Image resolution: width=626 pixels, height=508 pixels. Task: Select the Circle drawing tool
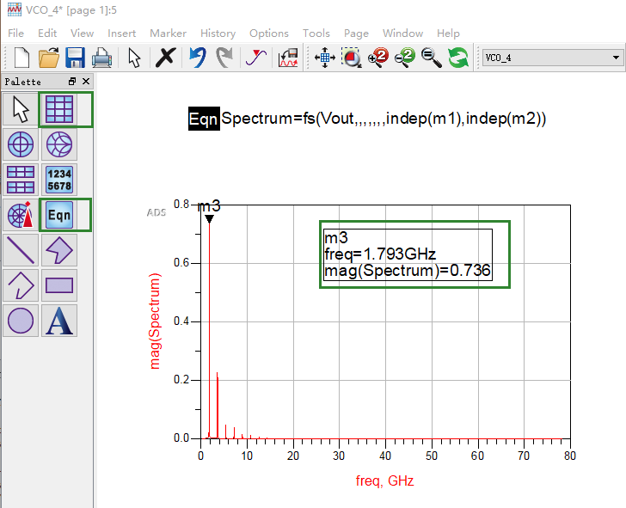21,321
